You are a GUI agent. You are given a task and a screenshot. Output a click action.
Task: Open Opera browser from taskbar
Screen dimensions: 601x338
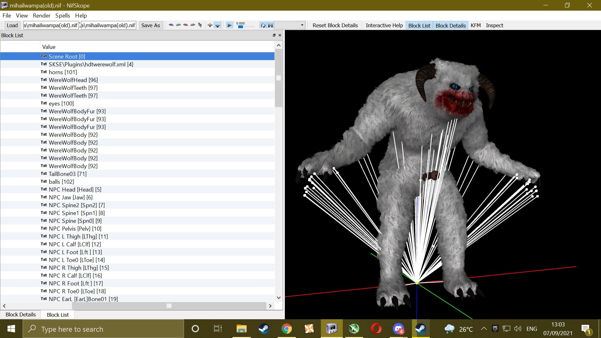coord(376,329)
